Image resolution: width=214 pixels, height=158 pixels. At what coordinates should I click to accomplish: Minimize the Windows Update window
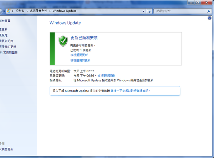191,2
